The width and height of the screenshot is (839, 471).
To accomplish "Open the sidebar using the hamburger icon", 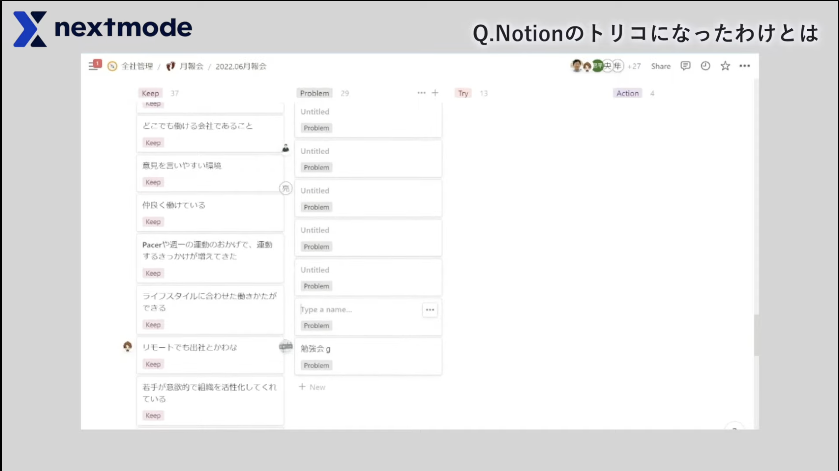I will click(x=92, y=65).
